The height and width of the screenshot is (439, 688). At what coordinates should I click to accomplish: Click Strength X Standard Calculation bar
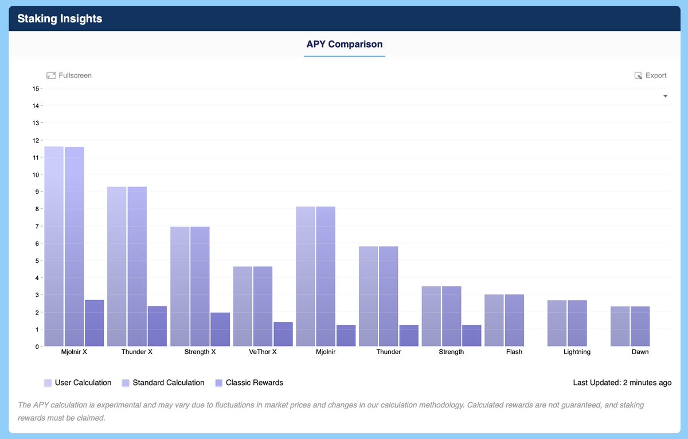(x=200, y=286)
